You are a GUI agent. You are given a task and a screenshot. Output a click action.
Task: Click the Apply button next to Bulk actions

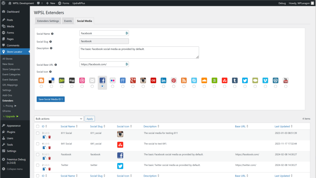tap(89, 119)
